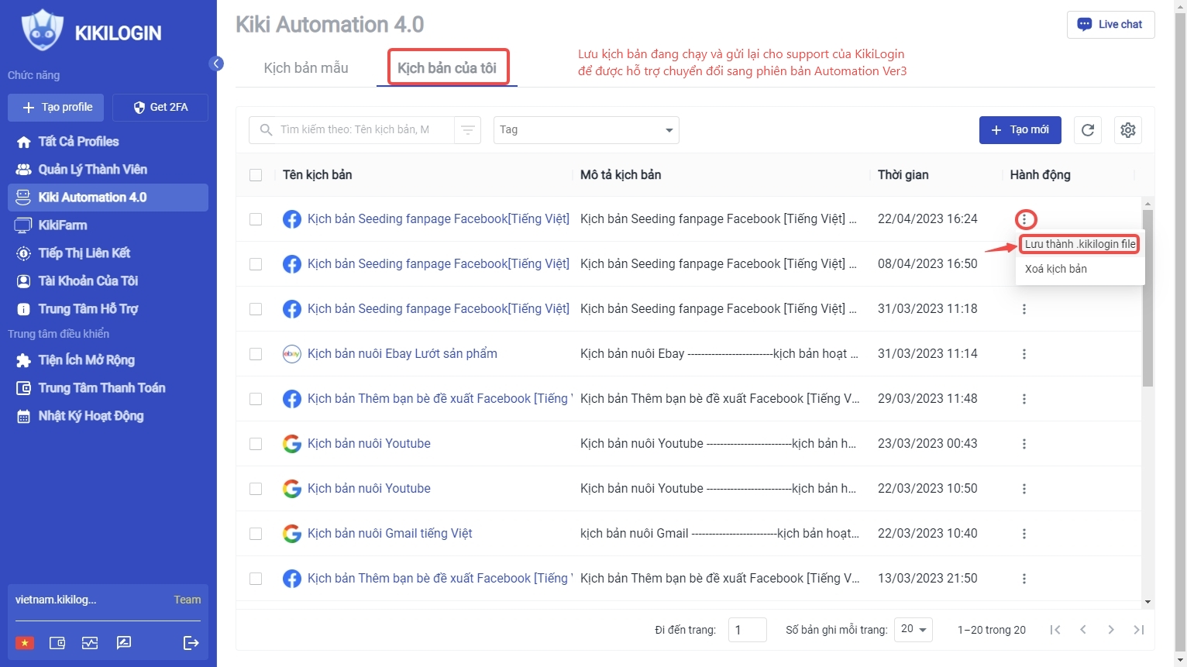Collapse the sidebar with the arrow button

tap(217, 64)
